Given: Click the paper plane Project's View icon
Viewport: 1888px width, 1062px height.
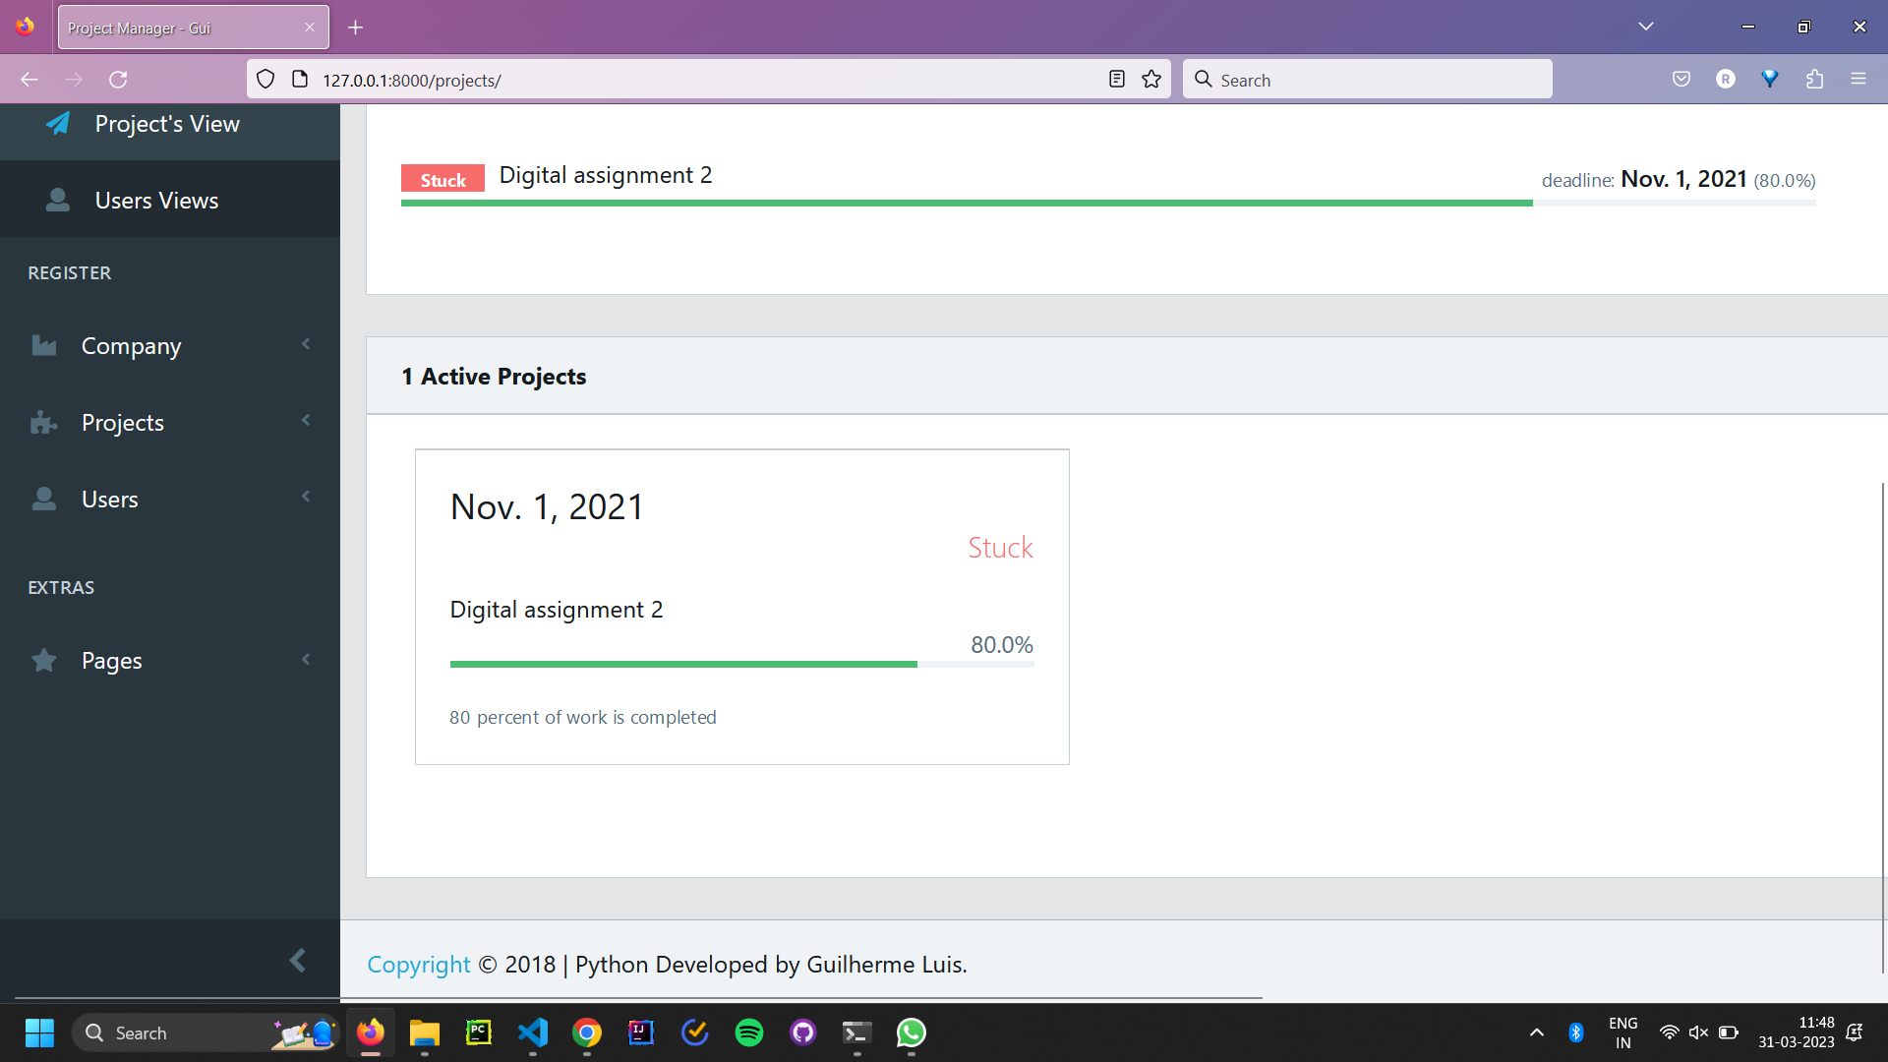Looking at the screenshot, I should point(58,124).
